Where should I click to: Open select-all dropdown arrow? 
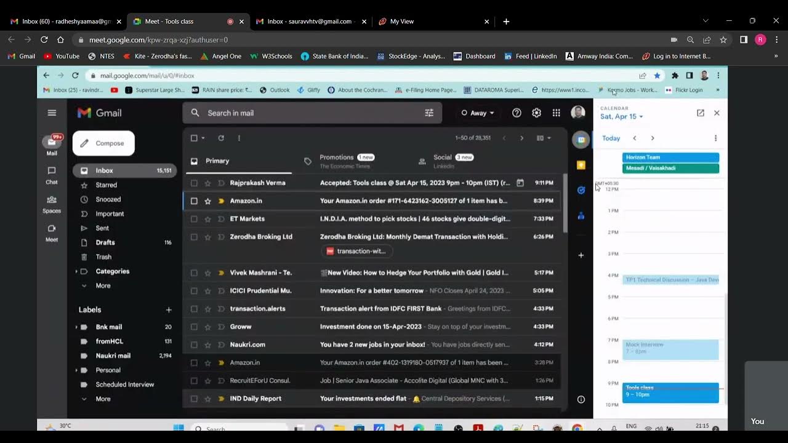[x=203, y=138]
